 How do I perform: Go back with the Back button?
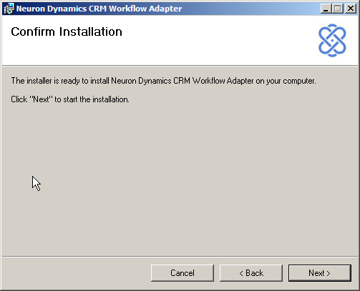coord(251,273)
